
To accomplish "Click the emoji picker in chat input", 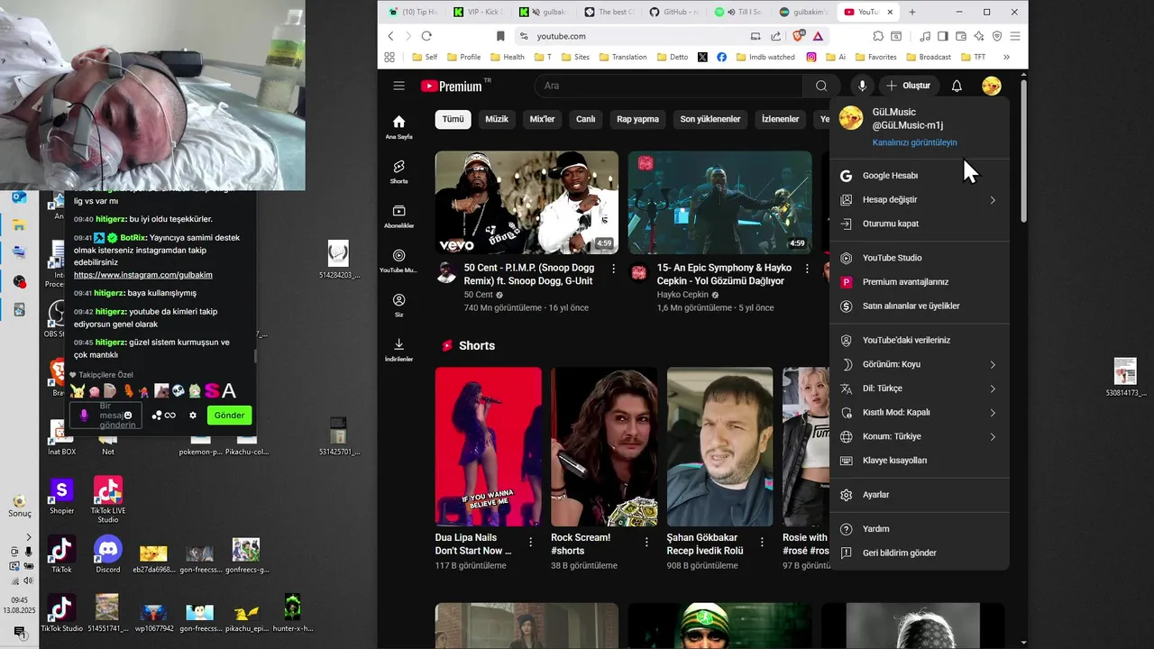I will 128,416.
